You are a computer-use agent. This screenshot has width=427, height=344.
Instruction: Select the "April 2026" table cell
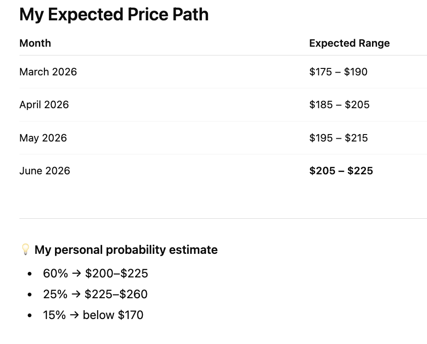pos(44,105)
